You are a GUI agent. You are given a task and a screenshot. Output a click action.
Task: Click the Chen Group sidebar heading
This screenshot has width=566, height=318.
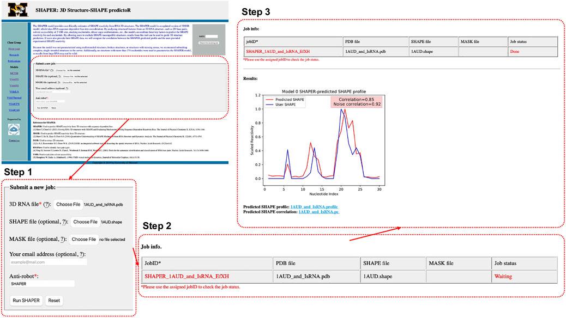14,42
